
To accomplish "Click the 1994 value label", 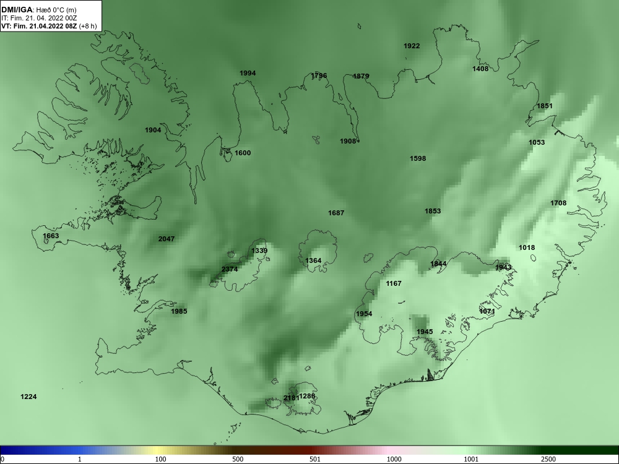I will (248, 73).
